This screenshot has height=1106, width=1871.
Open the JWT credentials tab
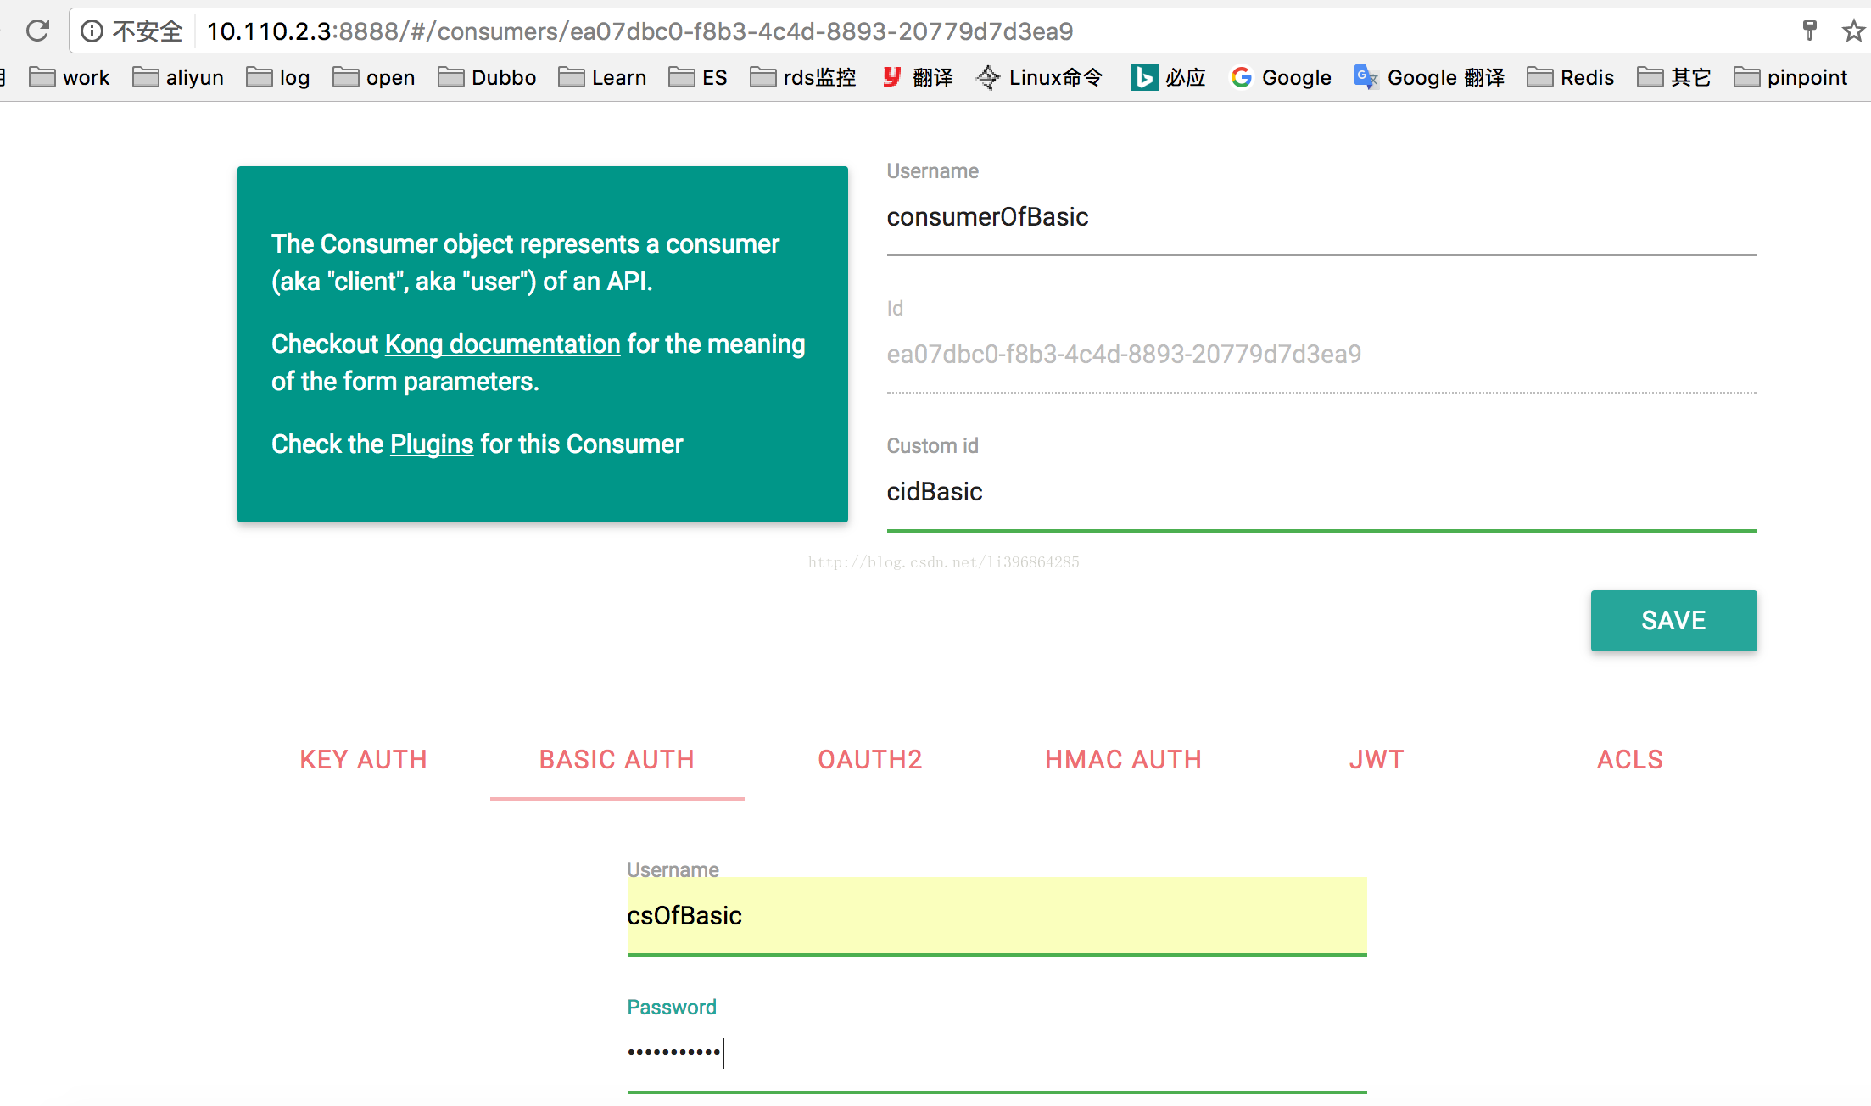pos(1377,759)
